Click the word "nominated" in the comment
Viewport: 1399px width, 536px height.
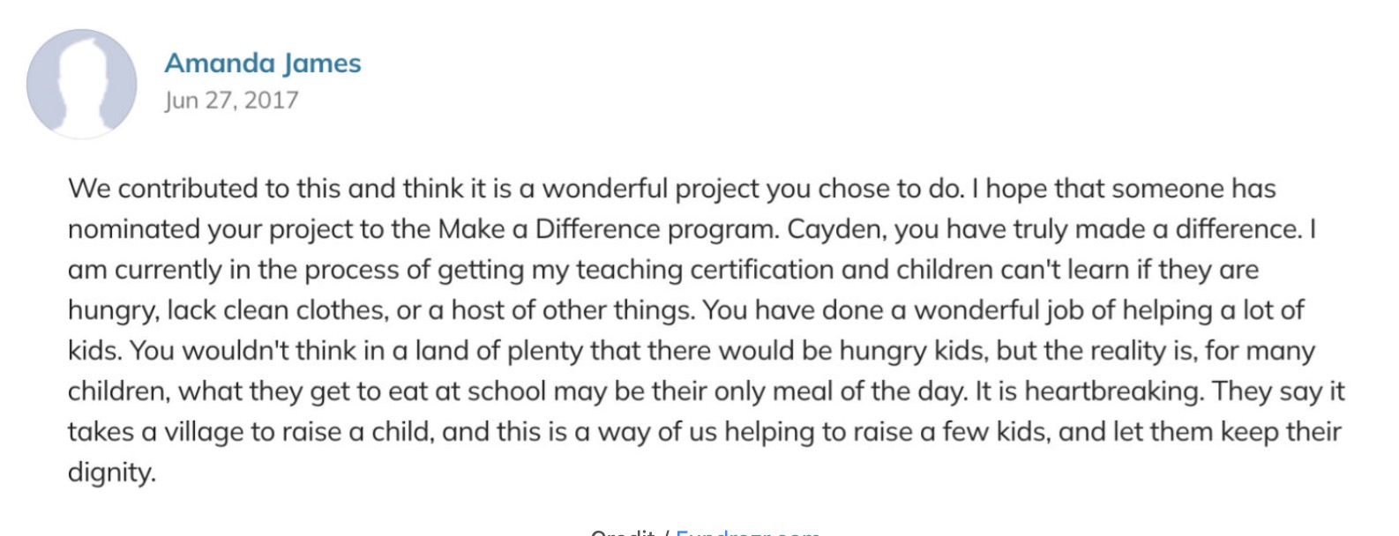click(133, 229)
